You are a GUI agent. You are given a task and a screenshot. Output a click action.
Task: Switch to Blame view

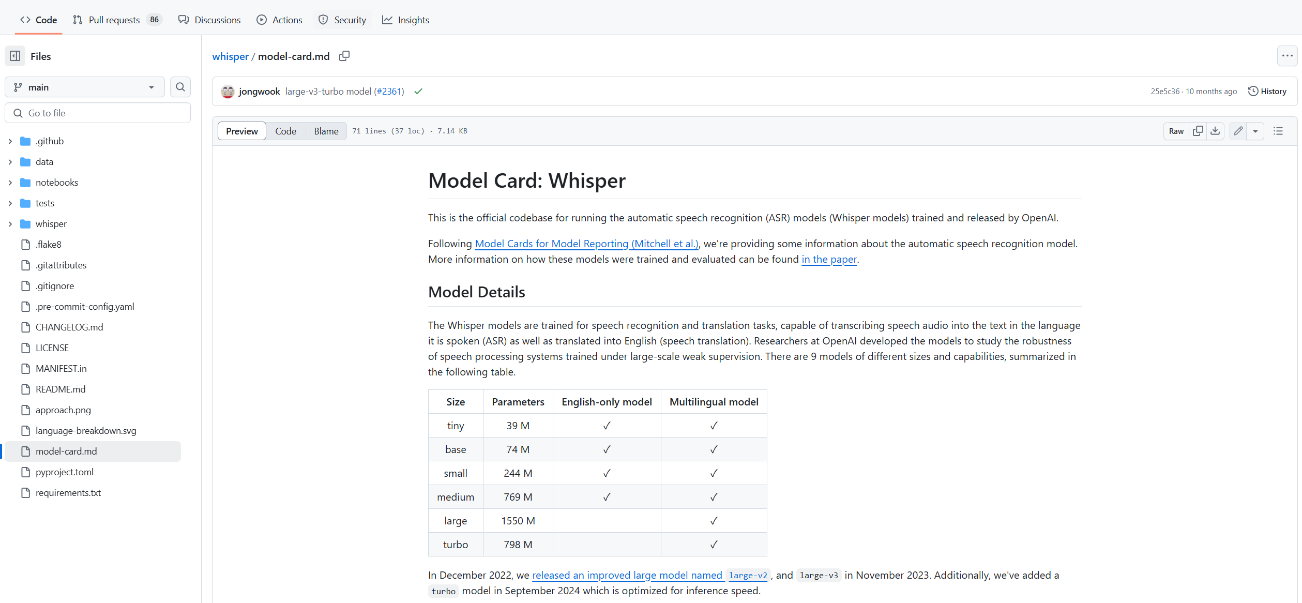[x=326, y=131]
